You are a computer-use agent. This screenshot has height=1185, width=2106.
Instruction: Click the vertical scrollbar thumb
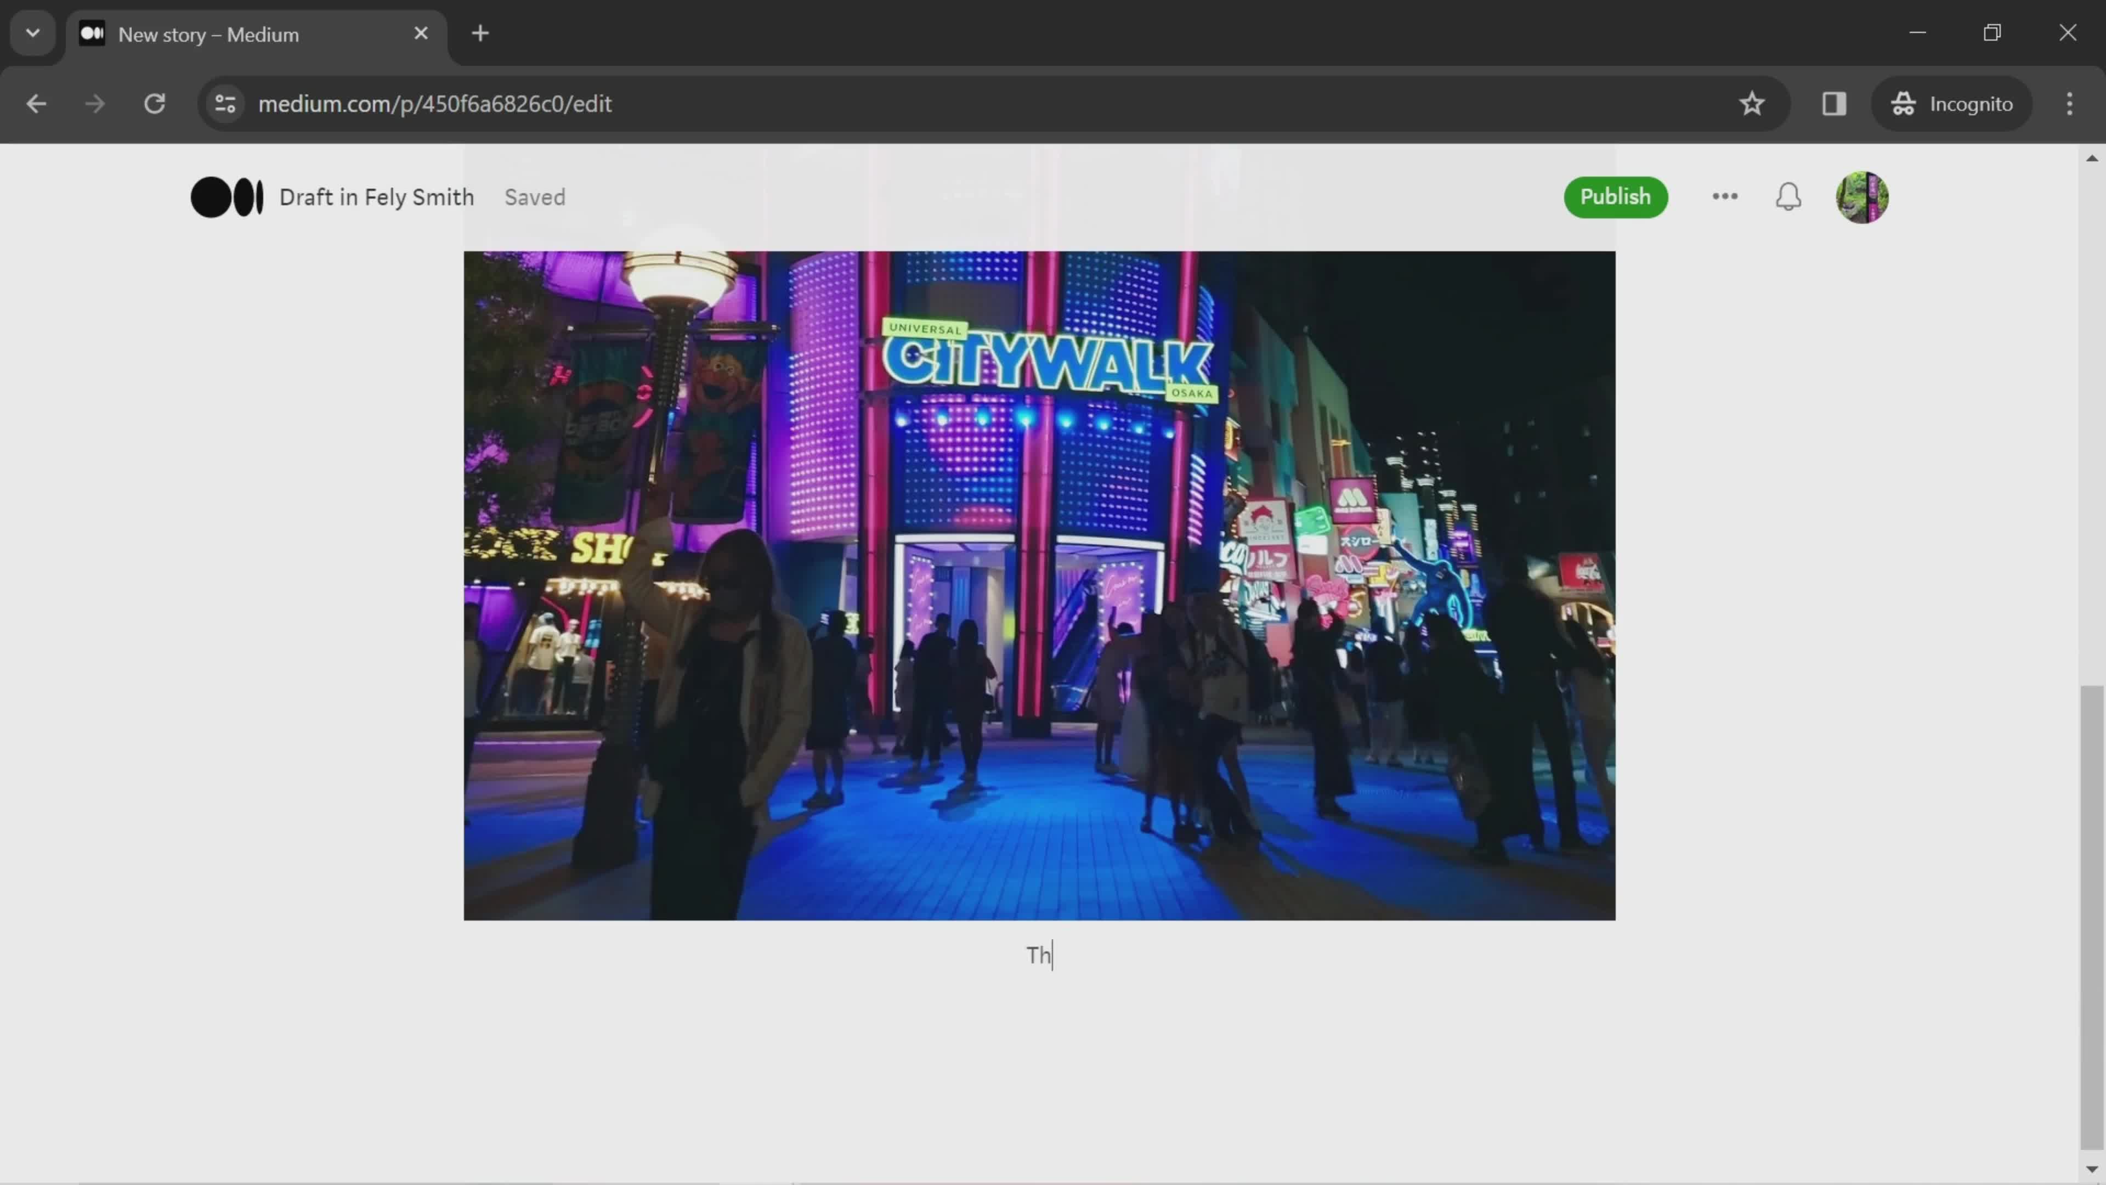[x=2091, y=918]
